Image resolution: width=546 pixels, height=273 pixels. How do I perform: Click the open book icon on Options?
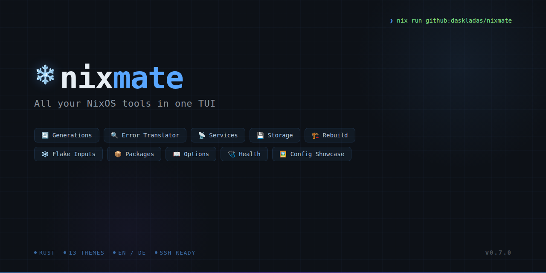coord(177,154)
